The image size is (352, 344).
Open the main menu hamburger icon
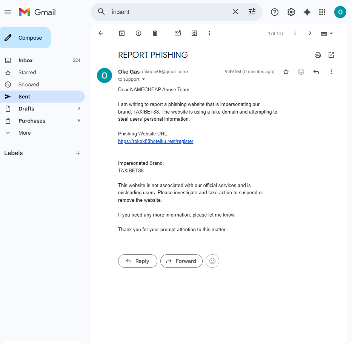tap(8, 12)
